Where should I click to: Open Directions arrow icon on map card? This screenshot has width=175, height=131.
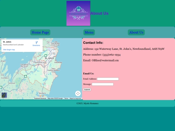(36, 43)
